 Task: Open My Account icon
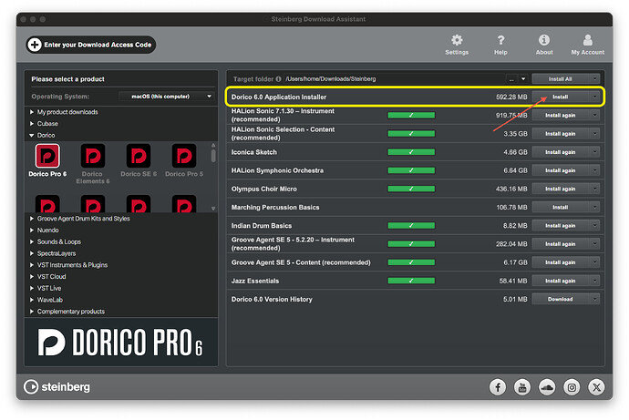coord(588,40)
